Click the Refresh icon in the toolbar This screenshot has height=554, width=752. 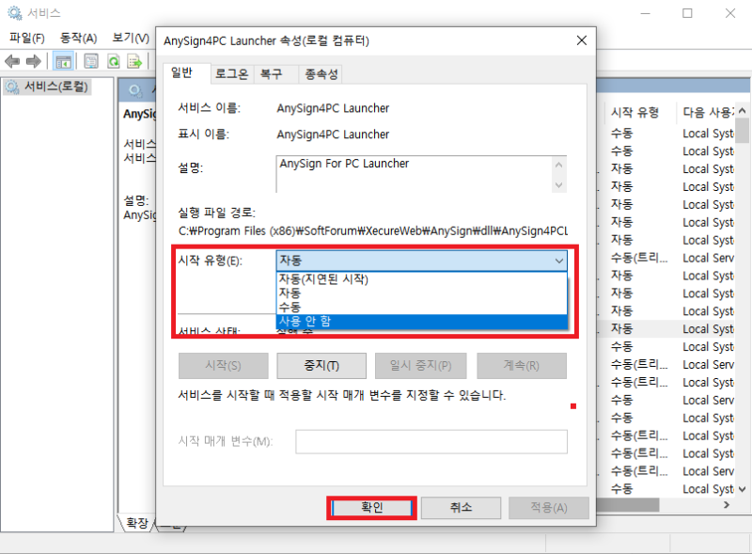tap(114, 61)
